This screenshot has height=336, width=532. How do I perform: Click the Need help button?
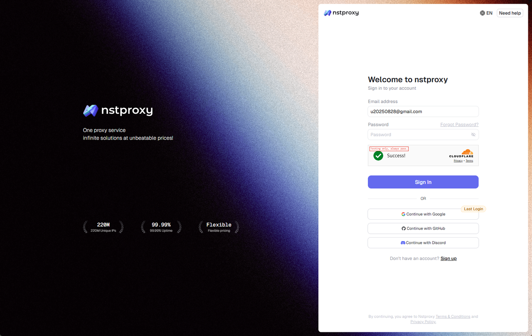coord(510,13)
